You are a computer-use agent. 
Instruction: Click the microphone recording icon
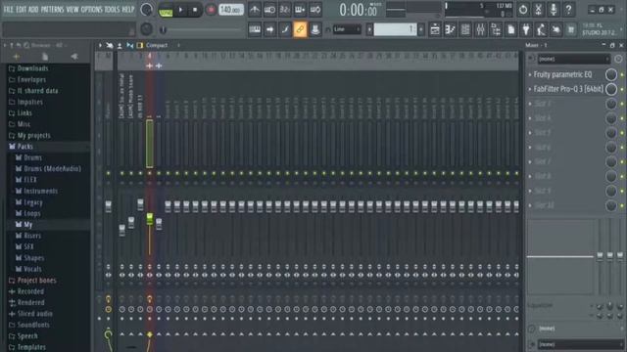pos(554,9)
